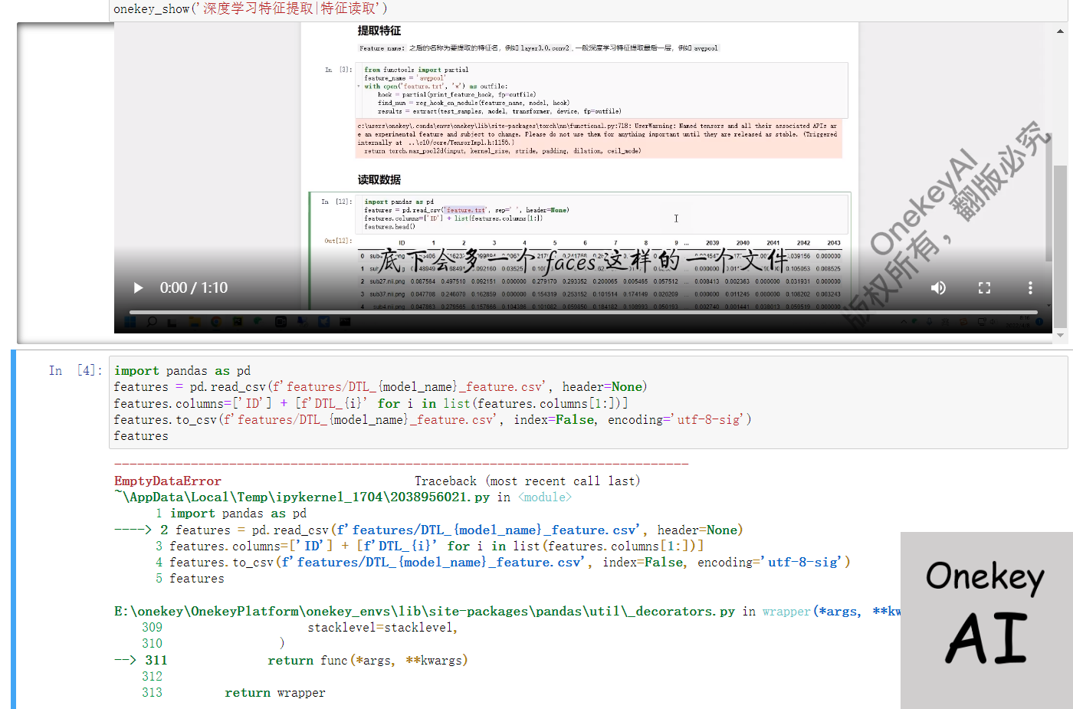The image size is (1073, 709).
Task: Click the output scrollbar down arrow
Action: pos(1060,335)
